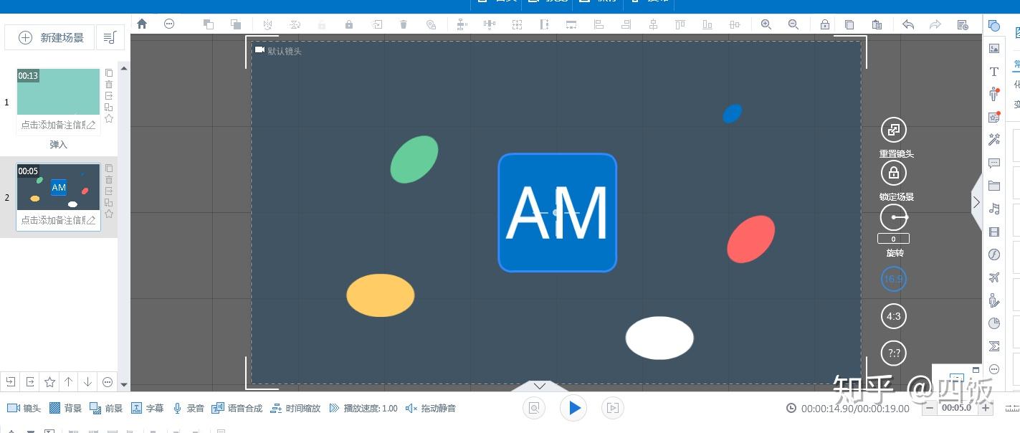The image size is (1020, 433).
Task: Go to Home in the canvas toolbar
Action: [x=142, y=24]
